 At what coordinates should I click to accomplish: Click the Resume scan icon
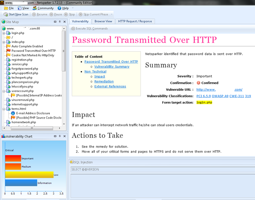coord(34,14)
